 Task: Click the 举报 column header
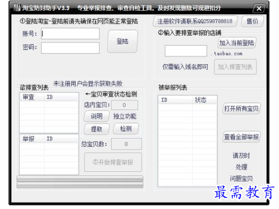pyautogui.click(x=32, y=139)
